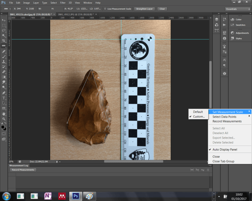This screenshot has height=201, width=252.
Task: Select the Pen tool
Action: pos(4,93)
